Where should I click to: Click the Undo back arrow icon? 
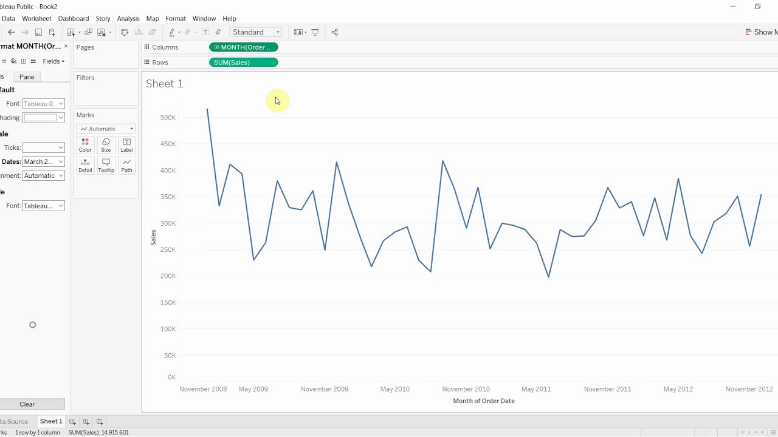11,32
